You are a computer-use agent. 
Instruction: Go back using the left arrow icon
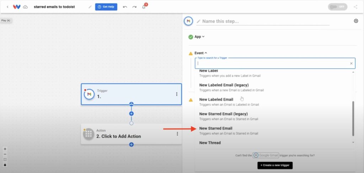(x=7, y=7)
